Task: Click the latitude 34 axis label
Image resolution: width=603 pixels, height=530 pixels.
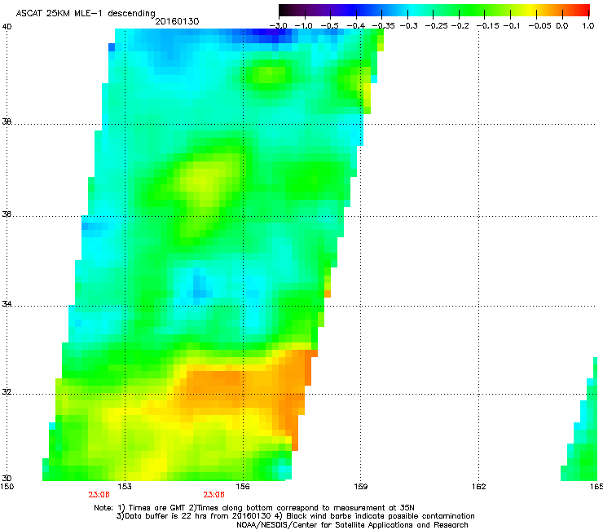Action: [x=7, y=304]
